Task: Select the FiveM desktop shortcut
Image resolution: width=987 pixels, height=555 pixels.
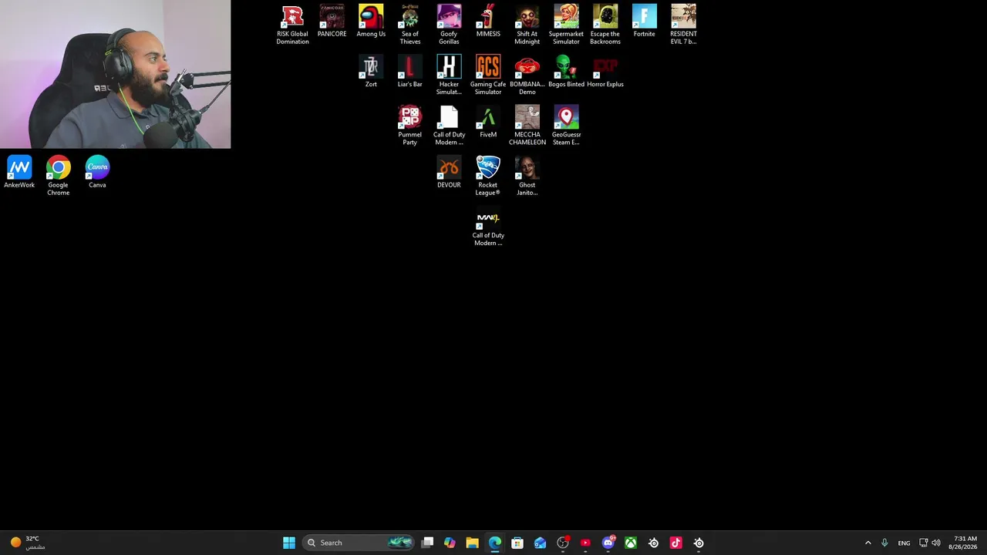Action: (x=488, y=122)
